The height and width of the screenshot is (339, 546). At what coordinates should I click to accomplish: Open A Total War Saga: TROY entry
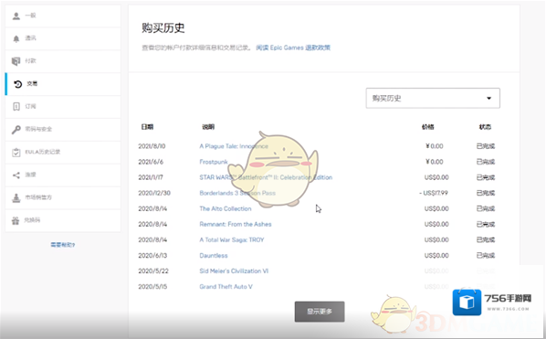[x=232, y=239]
